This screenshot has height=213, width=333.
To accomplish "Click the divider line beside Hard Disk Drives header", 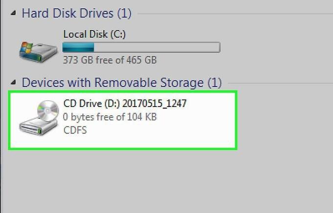I will (x=235, y=14).
